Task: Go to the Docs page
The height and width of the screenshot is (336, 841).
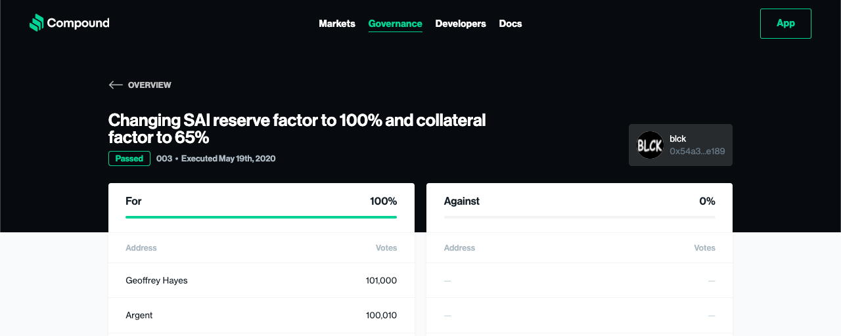Action: click(511, 24)
